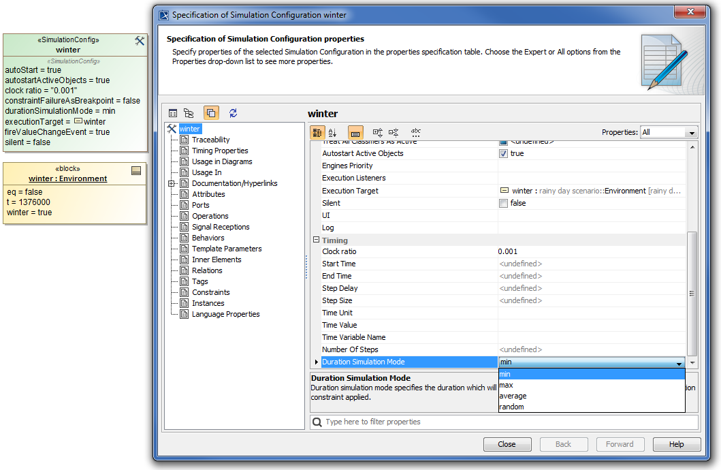Toggle categorized view of properties
Image resolution: width=721 pixels, height=470 pixels.
[317, 133]
